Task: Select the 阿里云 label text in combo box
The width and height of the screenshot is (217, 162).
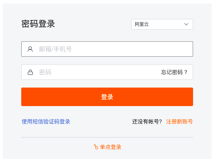Action: point(142,24)
